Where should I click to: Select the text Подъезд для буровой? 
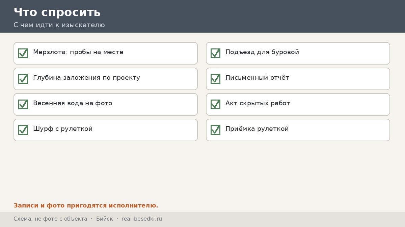tap(262, 52)
